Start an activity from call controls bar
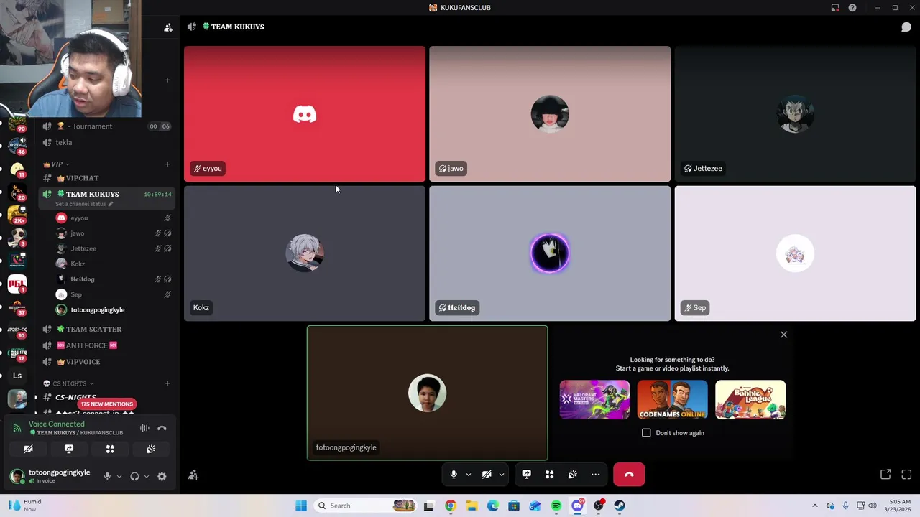This screenshot has width=920, height=517. pyautogui.click(x=549, y=475)
